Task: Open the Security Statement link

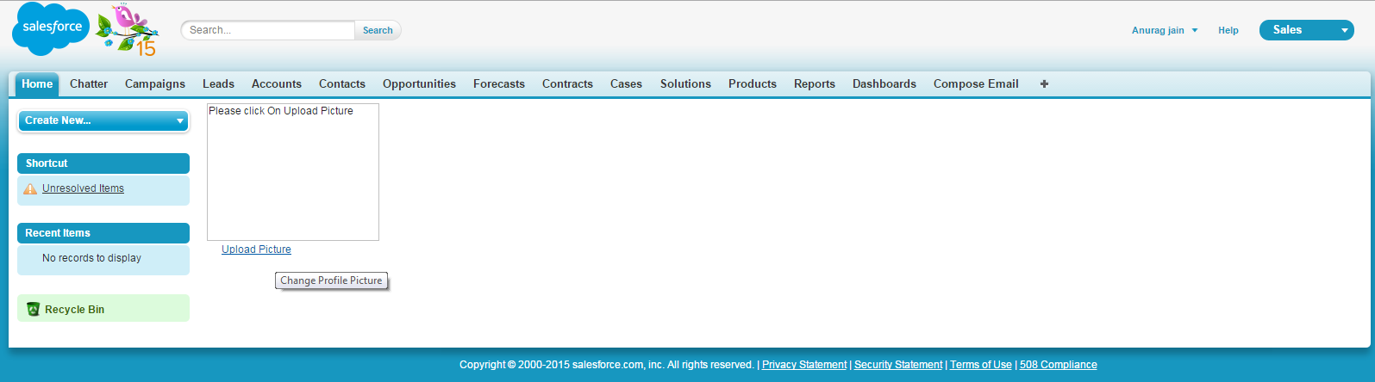Action: tap(898, 365)
